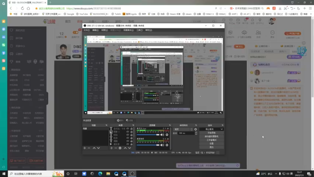Click Windows taskbar search box

(x=36, y=174)
